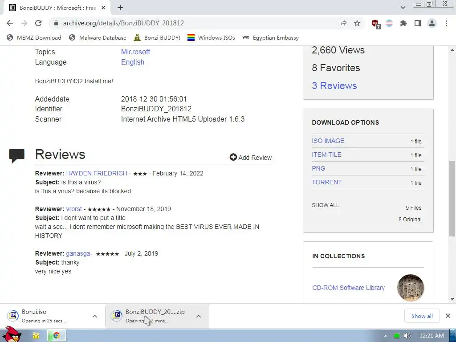Expand options for BonziBUDDY zip download
This screenshot has height=342, width=456.
[x=199, y=316]
